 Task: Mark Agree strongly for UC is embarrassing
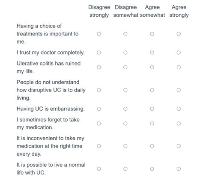pyautogui.click(x=179, y=109)
